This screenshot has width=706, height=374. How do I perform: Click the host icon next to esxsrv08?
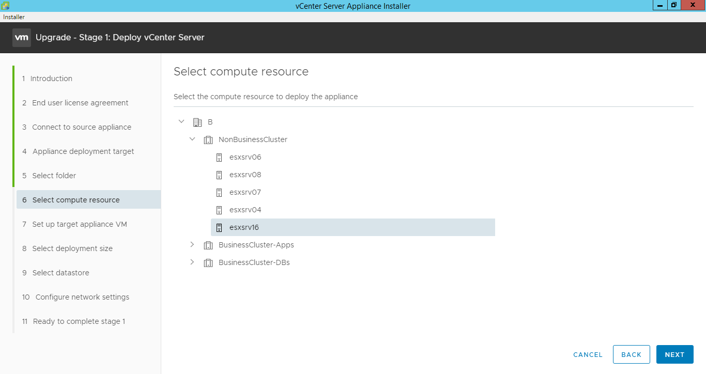point(219,174)
